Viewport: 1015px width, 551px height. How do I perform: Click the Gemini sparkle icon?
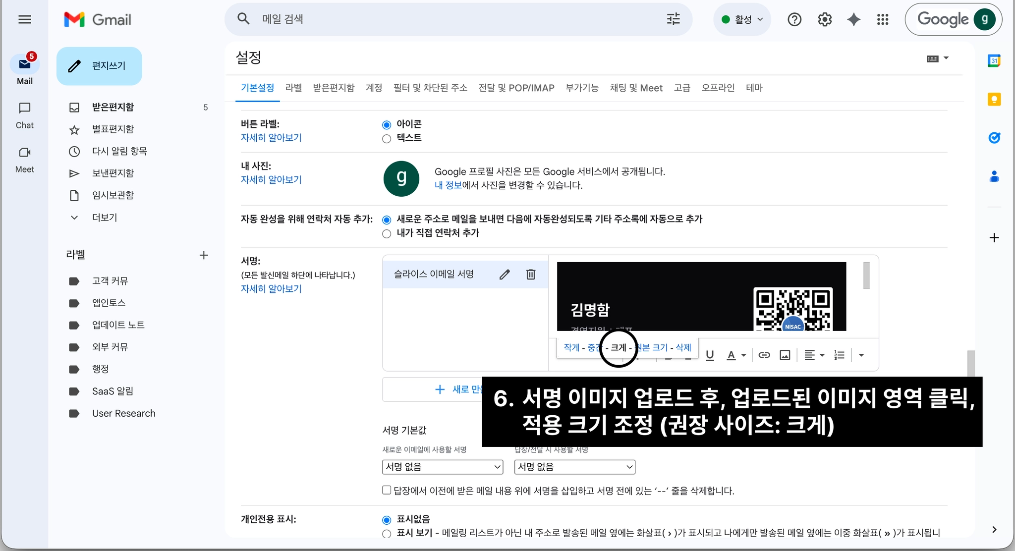[853, 20]
